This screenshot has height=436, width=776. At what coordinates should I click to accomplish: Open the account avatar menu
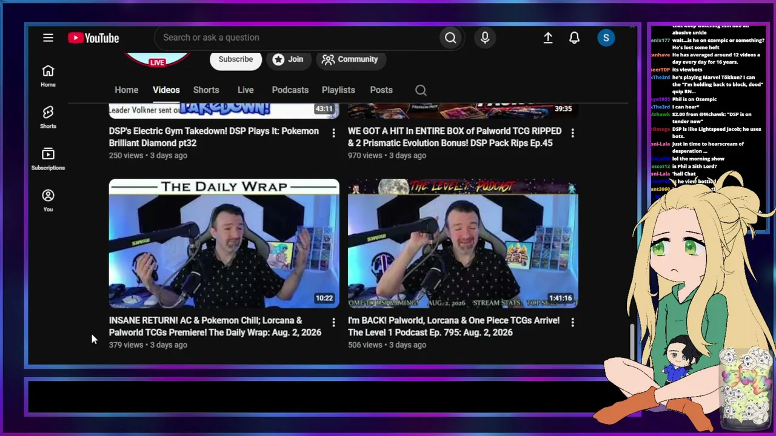point(606,38)
